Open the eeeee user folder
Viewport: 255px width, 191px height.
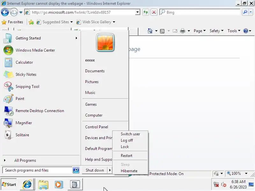tap(90, 60)
